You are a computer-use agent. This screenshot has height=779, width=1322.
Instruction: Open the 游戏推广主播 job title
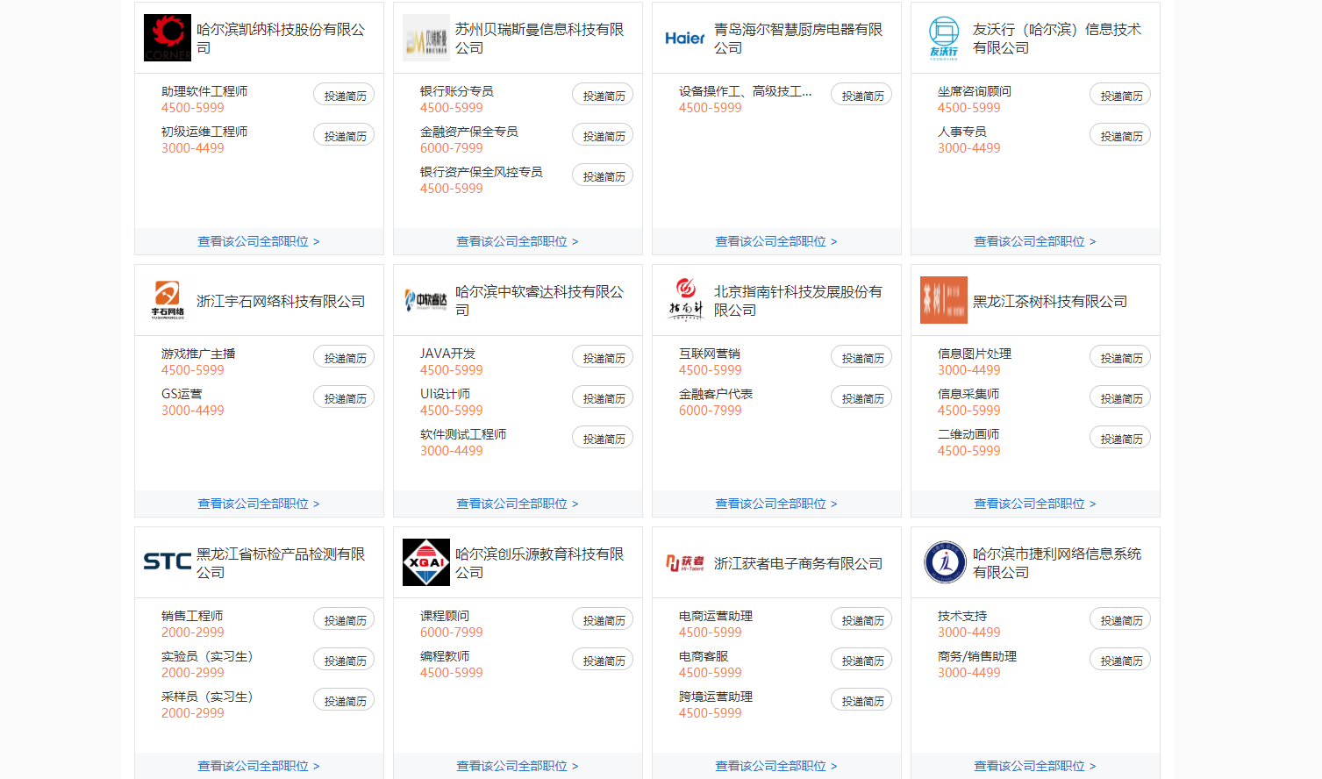[198, 354]
